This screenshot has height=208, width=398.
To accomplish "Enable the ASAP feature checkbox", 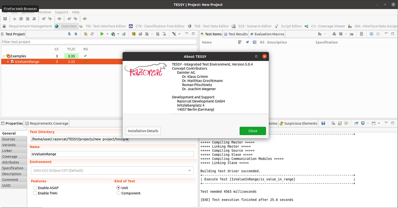I will (35, 188).
